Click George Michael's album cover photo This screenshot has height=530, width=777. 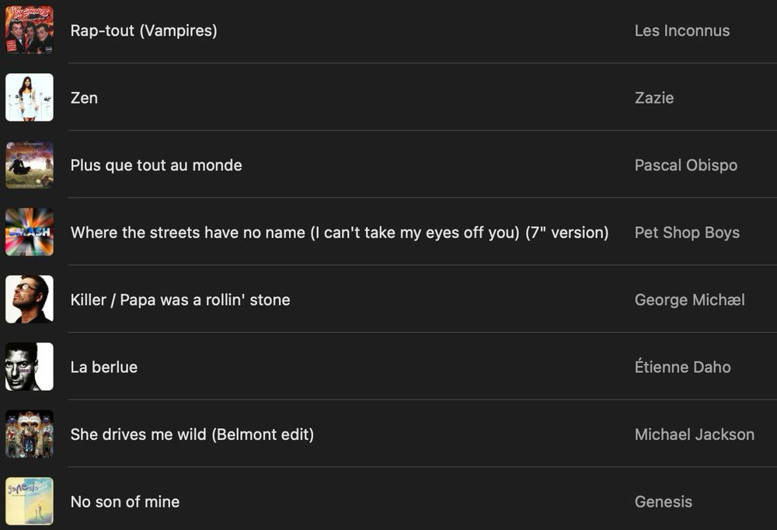pyautogui.click(x=30, y=299)
